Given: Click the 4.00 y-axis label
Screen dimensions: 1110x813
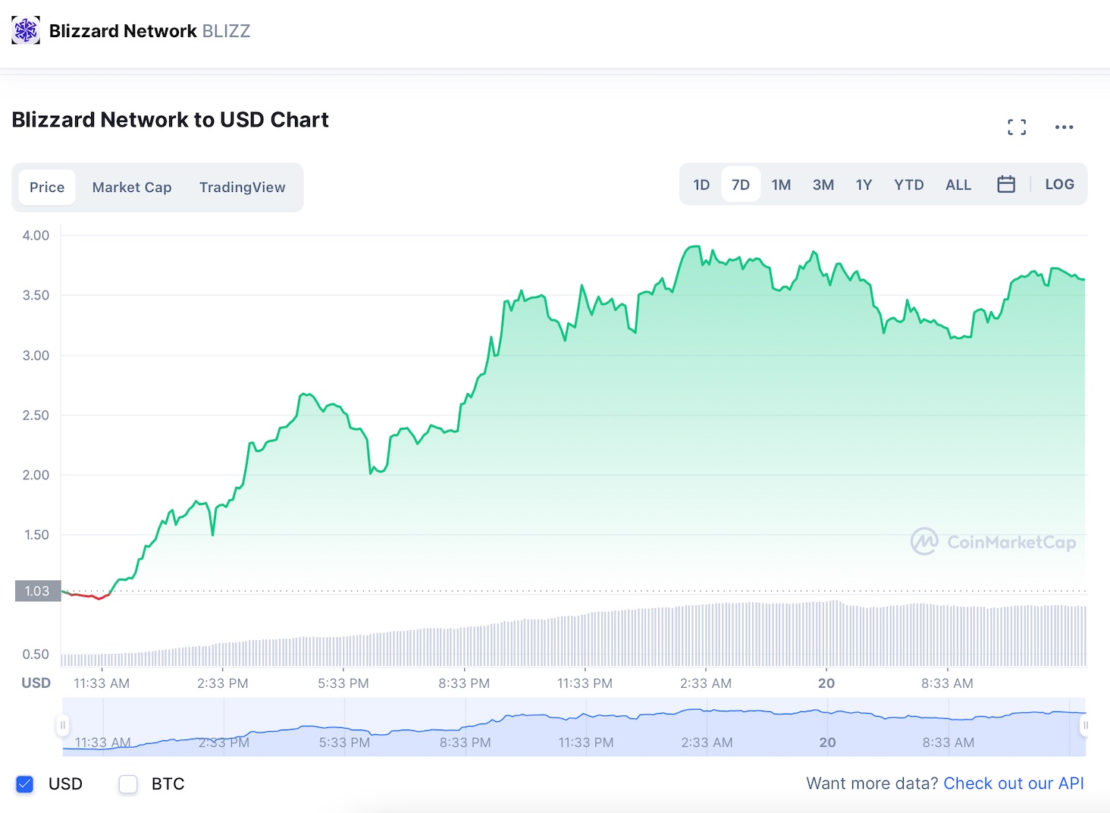Looking at the screenshot, I should (36, 235).
